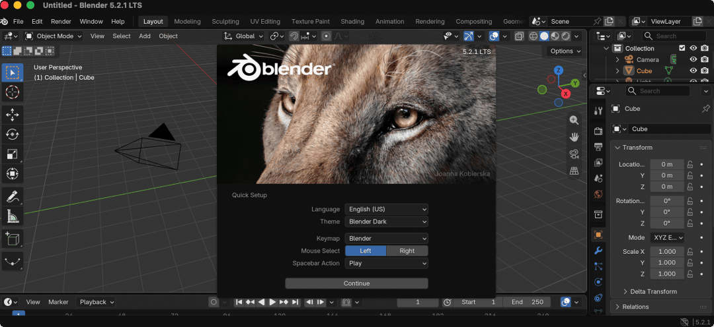Open the Tool properties tab (wrench screwdriver)

598,110
